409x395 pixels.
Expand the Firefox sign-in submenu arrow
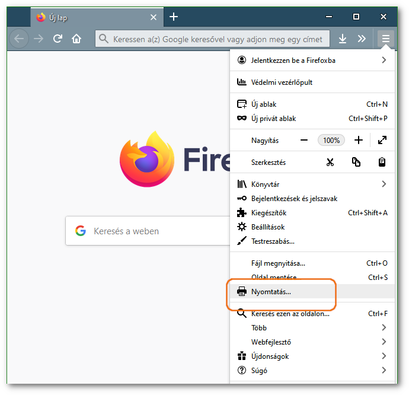point(384,60)
